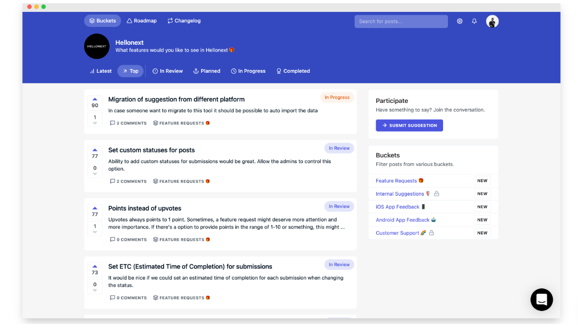
Task: Open the user profile avatar
Action: pos(492,21)
